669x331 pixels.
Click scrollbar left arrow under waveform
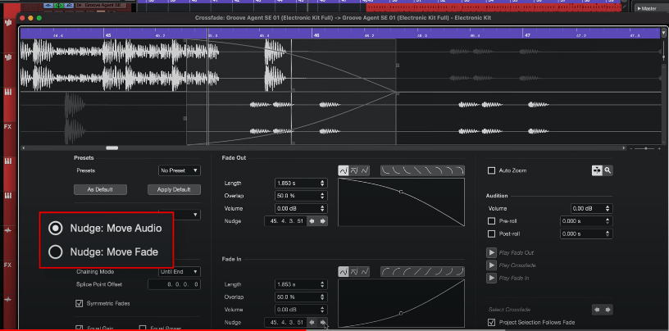point(24,148)
